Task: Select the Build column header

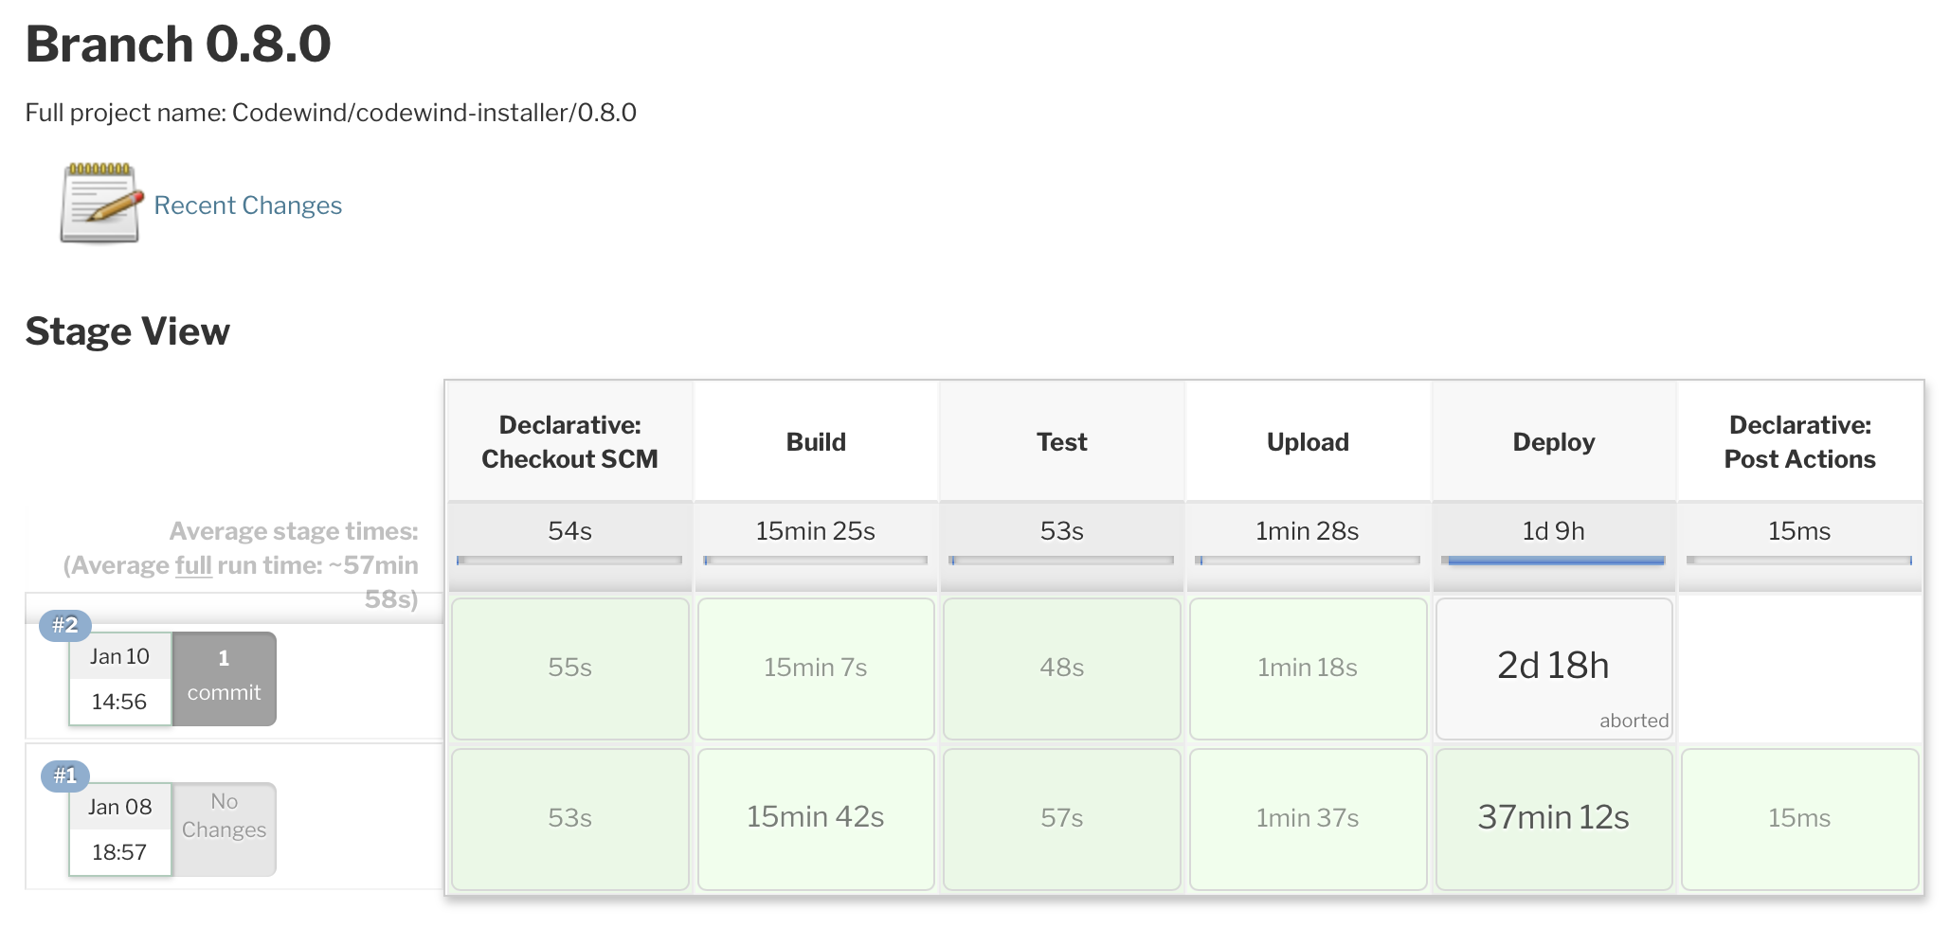Action: pyautogui.click(x=815, y=441)
